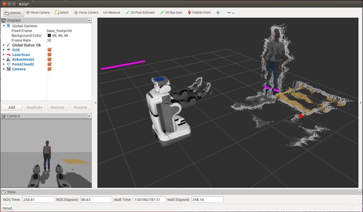This screenshot has width=363, height=212.
Task: Toggle the Grid display checkbox
Action: coord(49,50)
